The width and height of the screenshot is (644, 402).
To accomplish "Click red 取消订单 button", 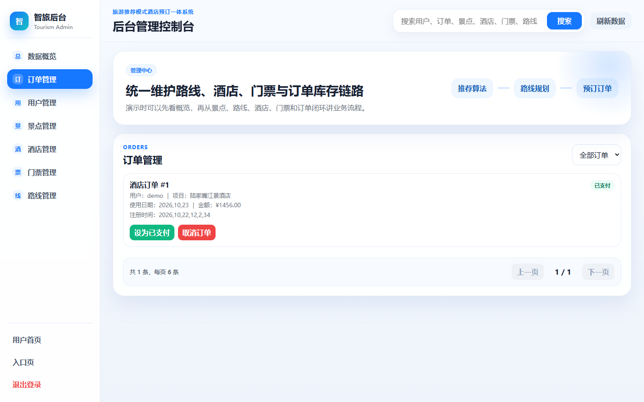I will tap(197, 233).
